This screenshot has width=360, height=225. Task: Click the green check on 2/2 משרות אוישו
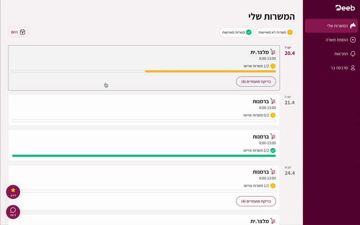(273, 150)
